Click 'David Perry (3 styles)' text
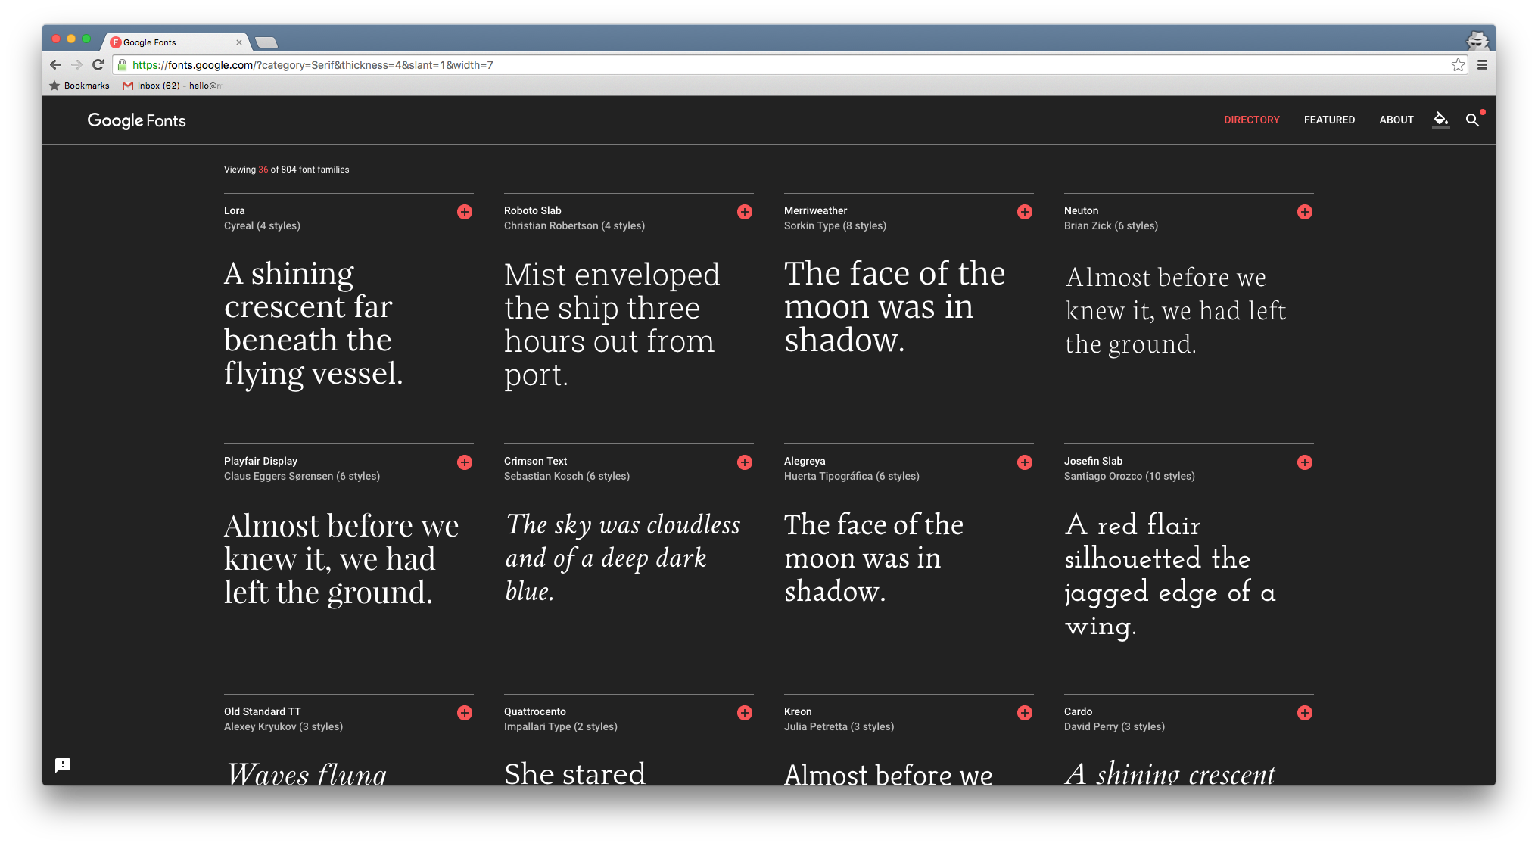 click(x=1114, y=726)
